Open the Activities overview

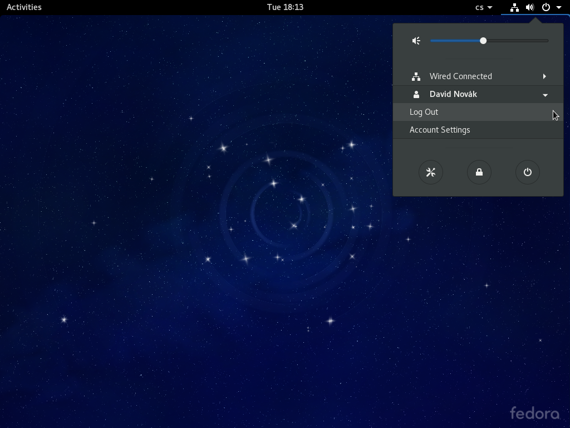click(24, 7)
